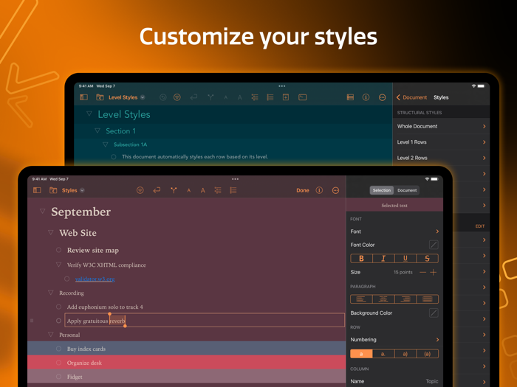This screenshot has height=387, width=517.
Task: Click filter icon in Level Styles toolbar
Action: [x=177, y=97]
